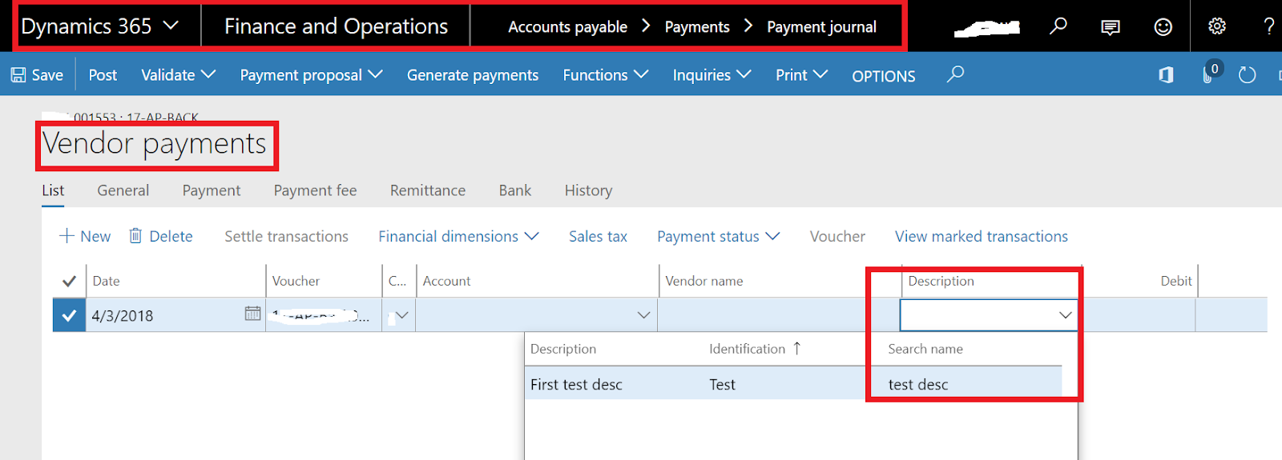Open the settings gear icon

pos(1217,26)
